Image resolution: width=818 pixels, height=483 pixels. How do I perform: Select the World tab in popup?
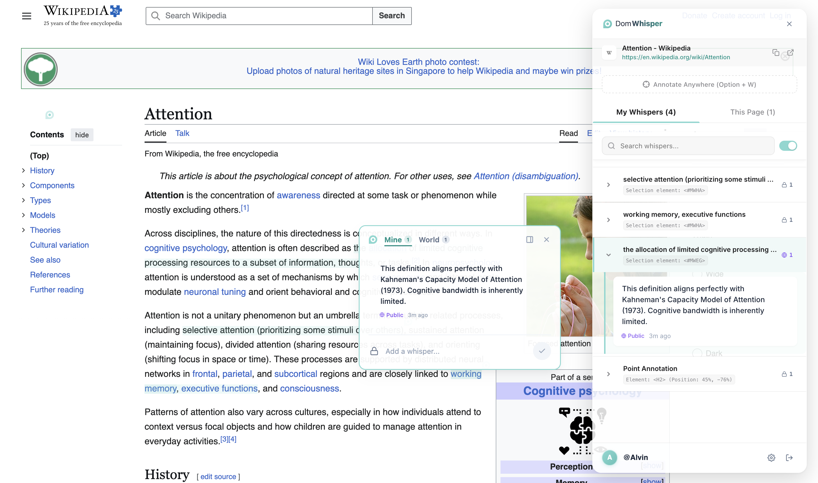point(434,240)
